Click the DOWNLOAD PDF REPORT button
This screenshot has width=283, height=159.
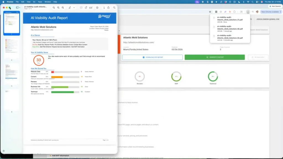(x=152, y=57)
